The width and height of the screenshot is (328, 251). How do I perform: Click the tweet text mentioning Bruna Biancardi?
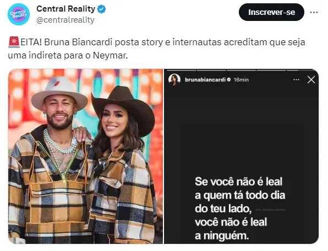156,49
